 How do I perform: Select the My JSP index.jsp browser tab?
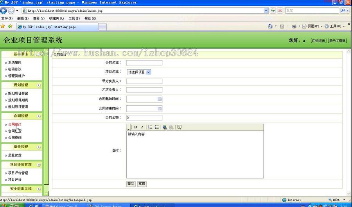pos(57,27)
